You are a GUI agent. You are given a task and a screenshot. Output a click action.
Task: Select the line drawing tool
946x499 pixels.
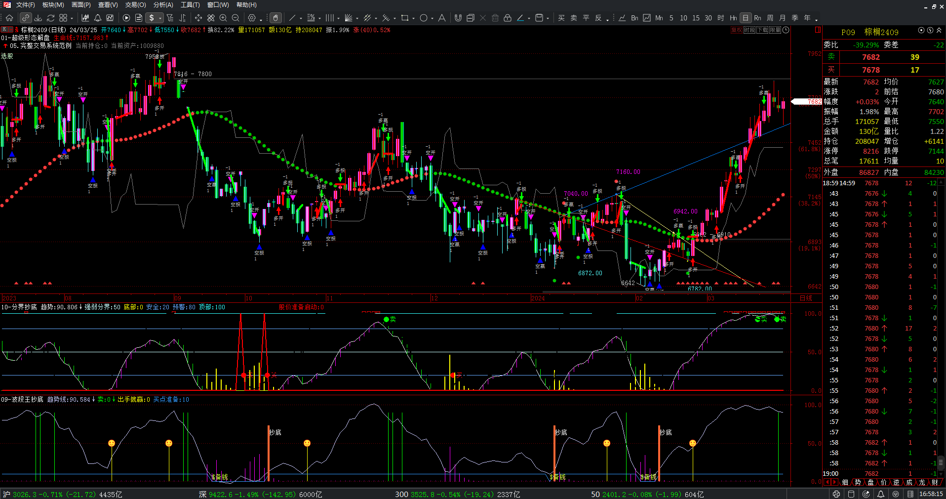point(292,18)
